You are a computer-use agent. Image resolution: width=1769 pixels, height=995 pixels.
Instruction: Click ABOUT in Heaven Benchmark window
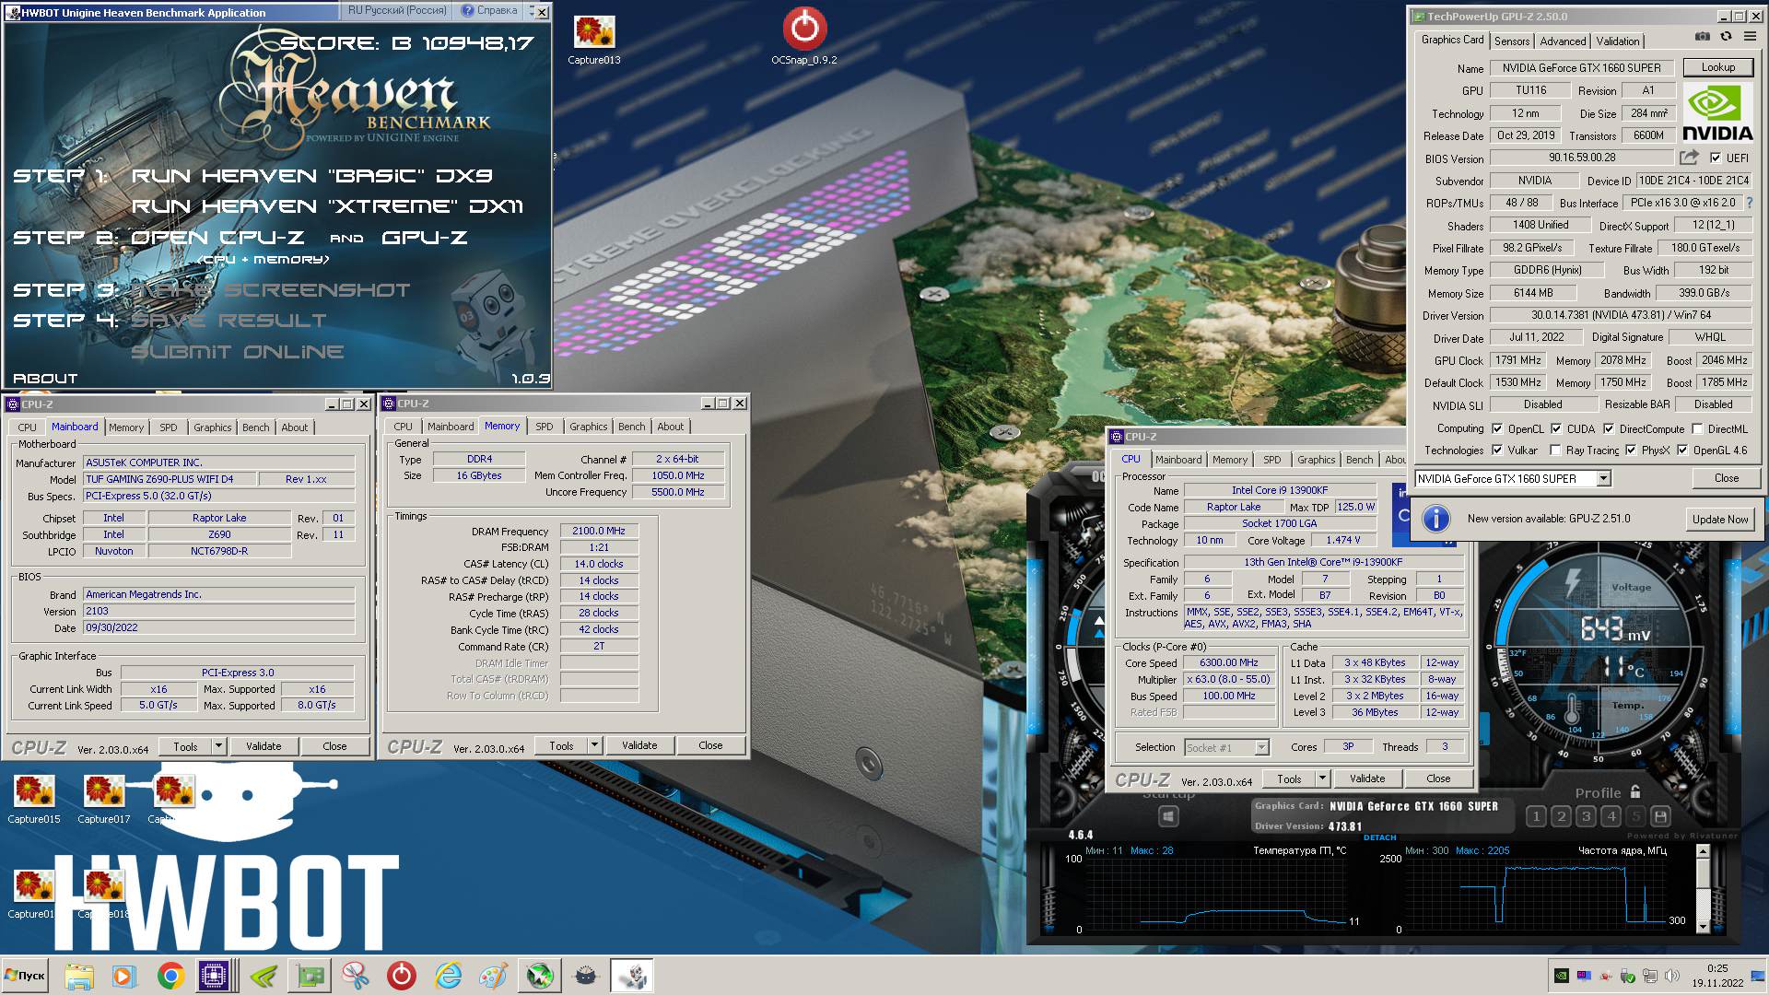pos(45,379)
